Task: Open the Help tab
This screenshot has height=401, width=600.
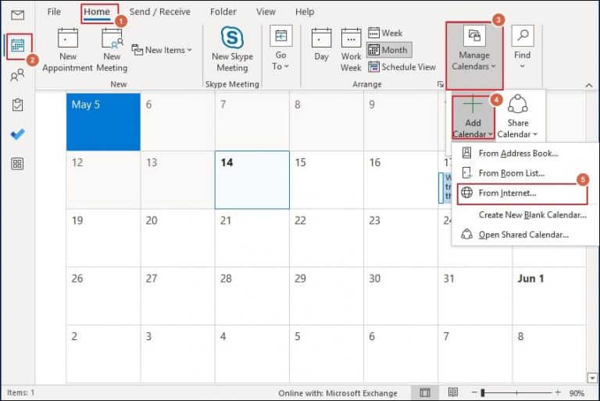Action: coord(305,12)
